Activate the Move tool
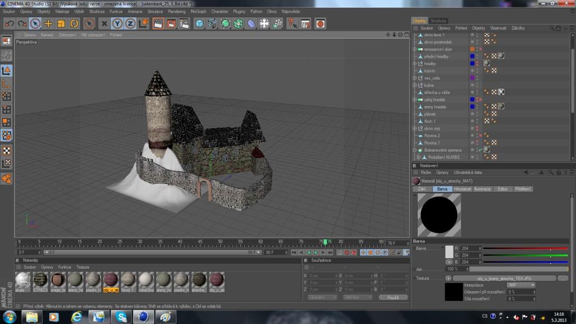 [48, 24]
